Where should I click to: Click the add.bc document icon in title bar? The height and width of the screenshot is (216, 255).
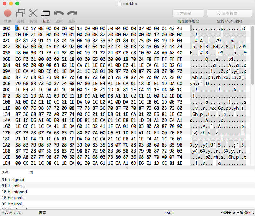pyautogui.click(x=120, y=4)
